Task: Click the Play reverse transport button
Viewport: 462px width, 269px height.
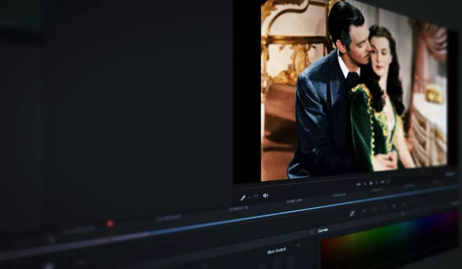Action: pos(365,184)
